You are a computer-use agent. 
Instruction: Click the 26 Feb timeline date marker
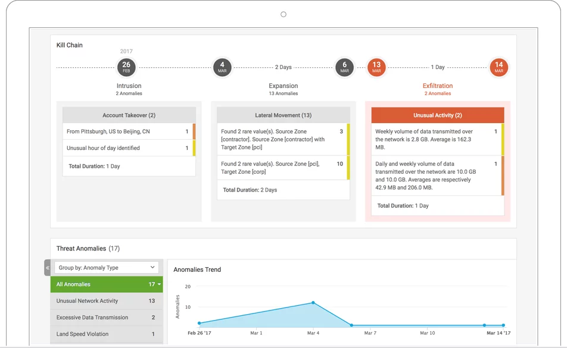click(126, 67)
